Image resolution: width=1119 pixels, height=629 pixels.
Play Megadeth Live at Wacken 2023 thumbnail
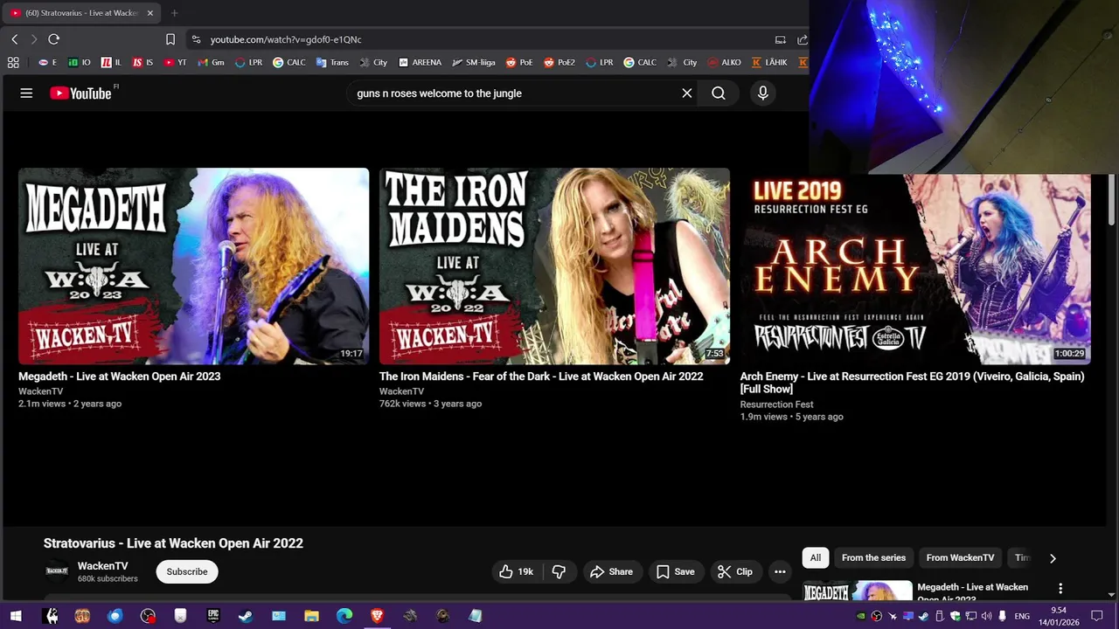(x=193, y=266)
